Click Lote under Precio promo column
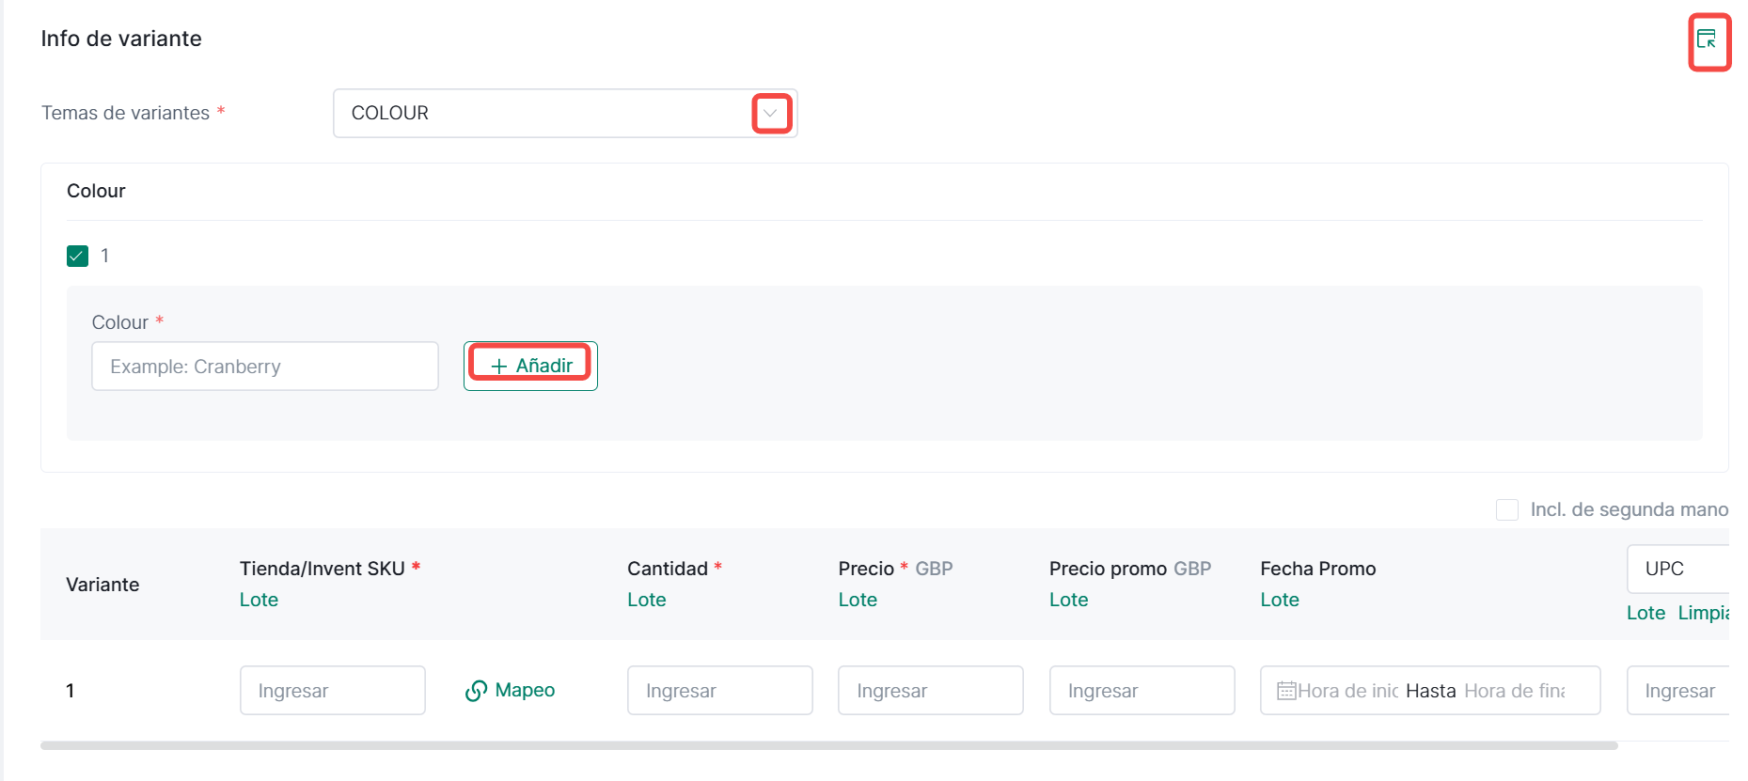The width and height of the screenshot is (1748, 781). tap(1068, 600)
